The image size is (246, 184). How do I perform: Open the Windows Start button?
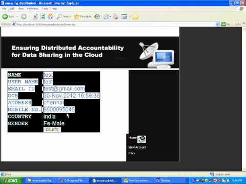[11, 180]
